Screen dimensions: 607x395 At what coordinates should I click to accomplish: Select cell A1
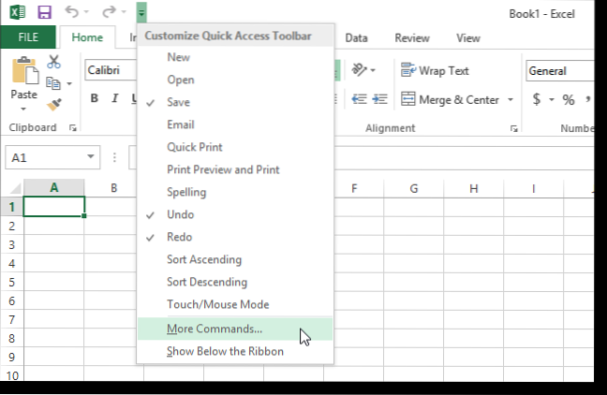pyautogui.click(x=54, y=207)
